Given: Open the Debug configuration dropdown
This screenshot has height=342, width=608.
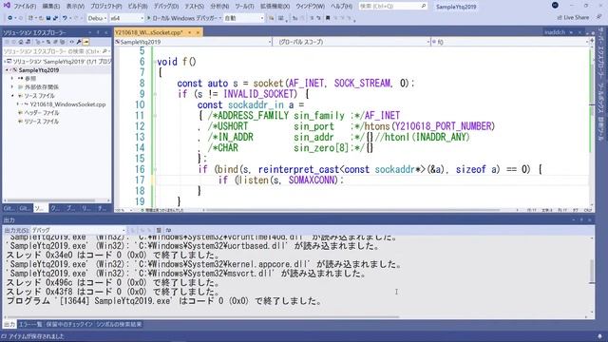Looking at the screenshot, I should tap(97, 18).
